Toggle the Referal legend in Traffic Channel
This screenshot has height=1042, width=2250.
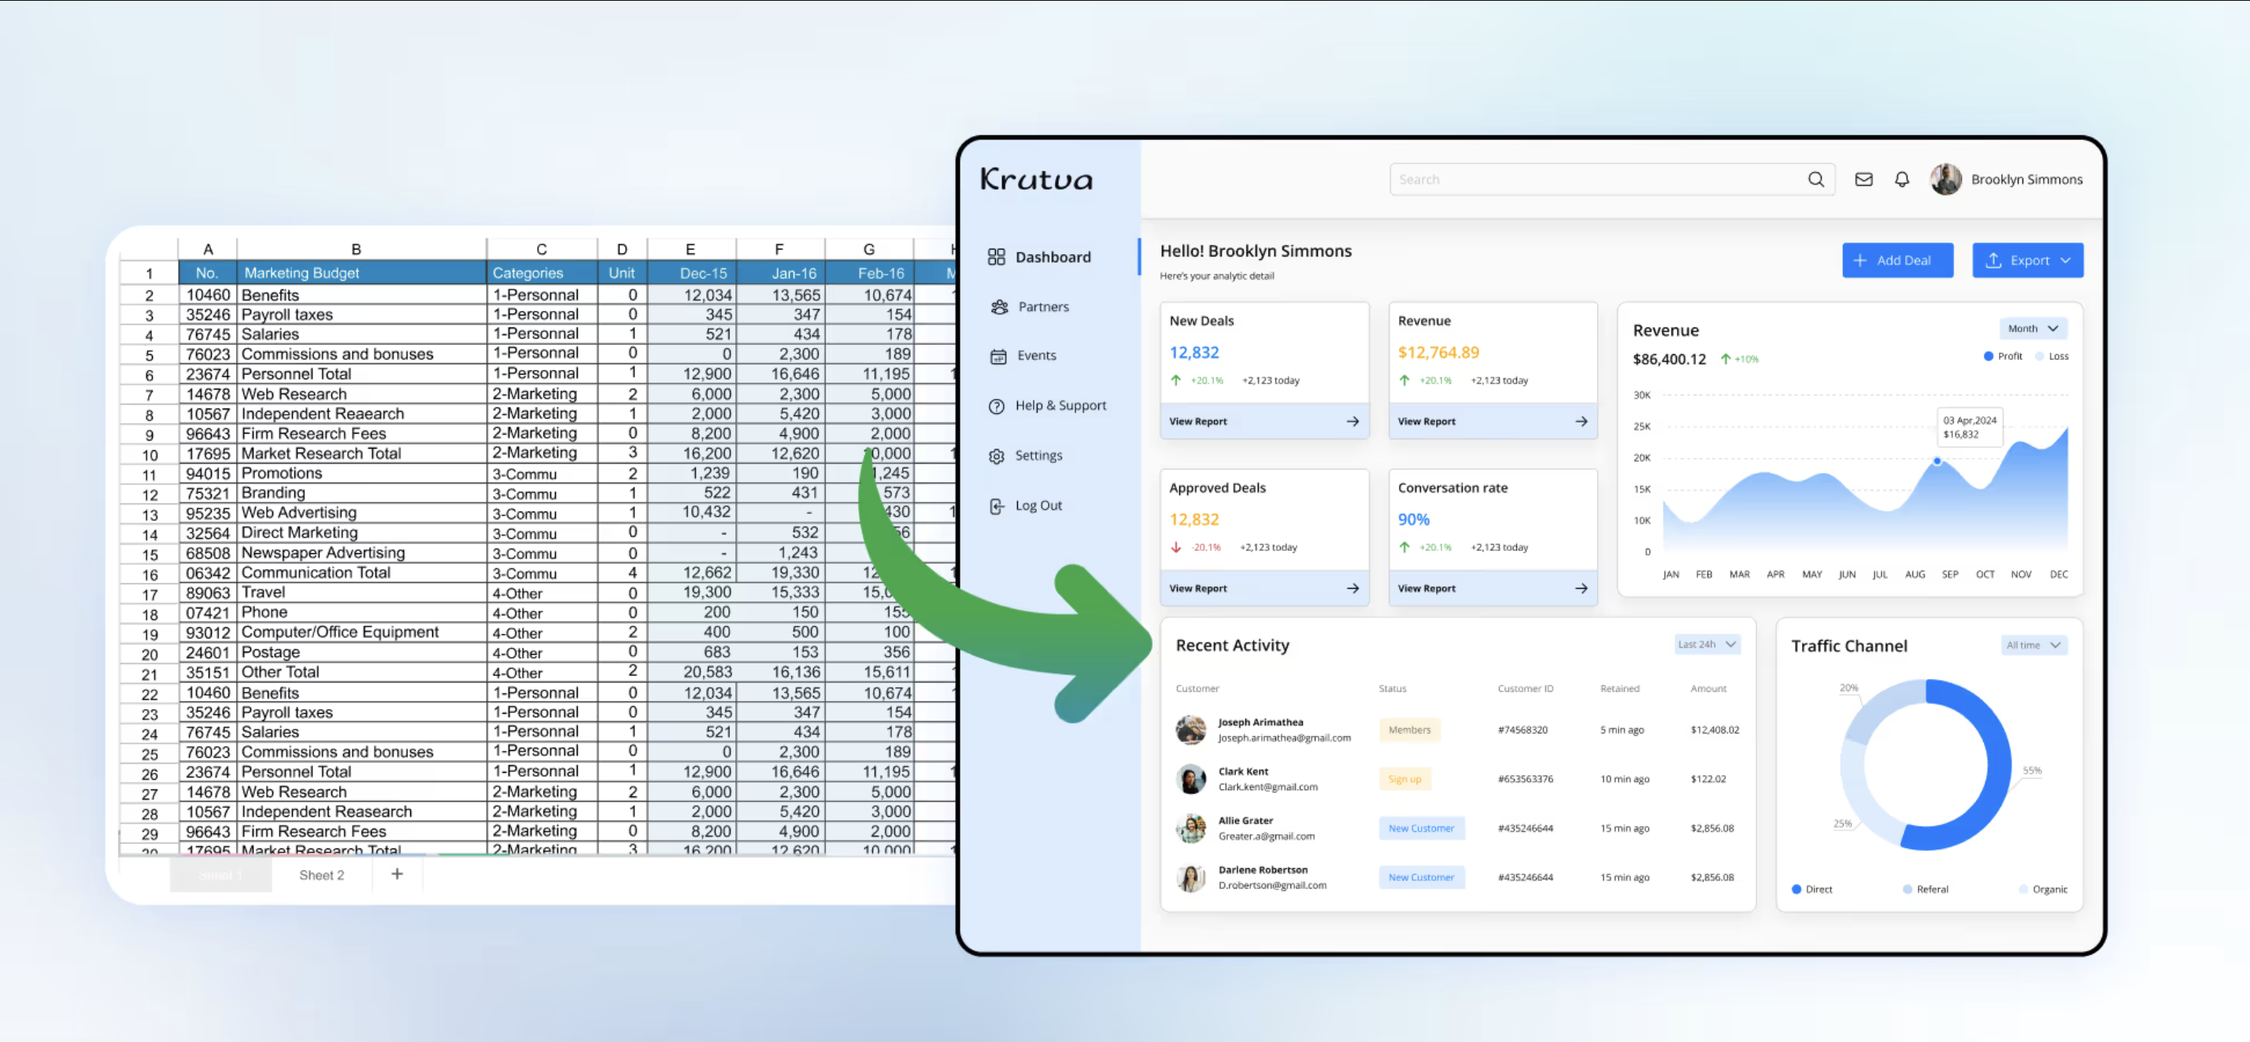tap(1925, 889)
